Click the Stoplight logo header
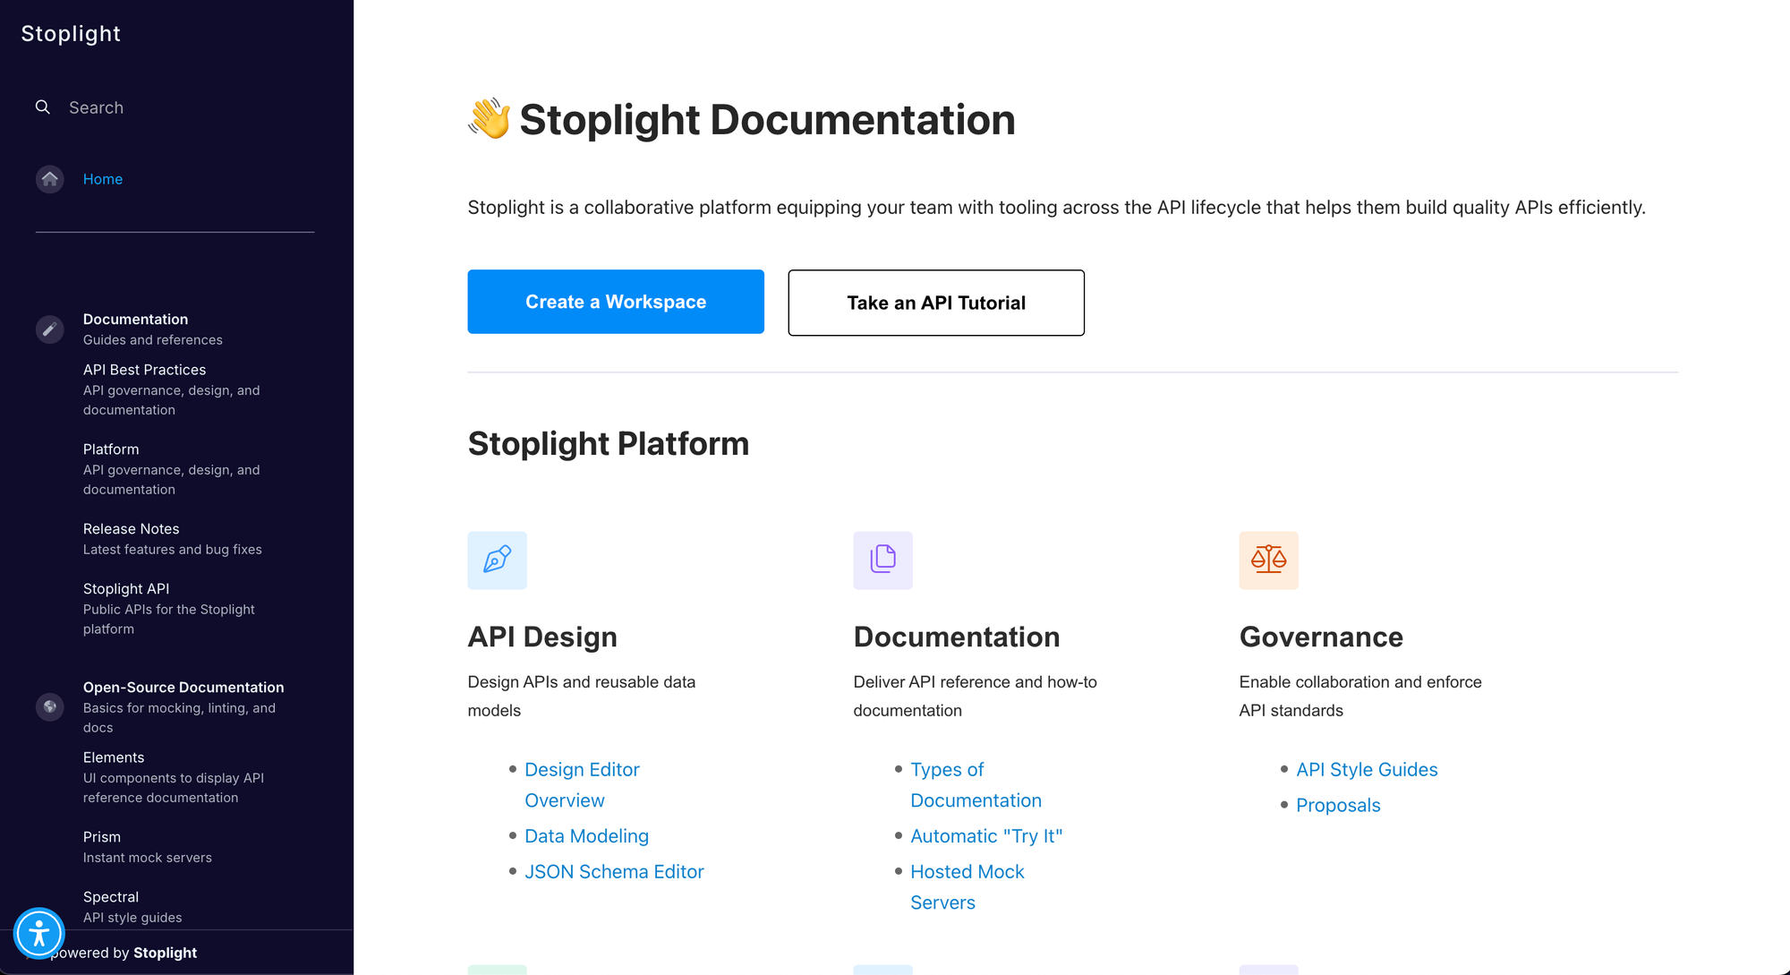This screenshot has height=975, width=1790. pos(71,33)
